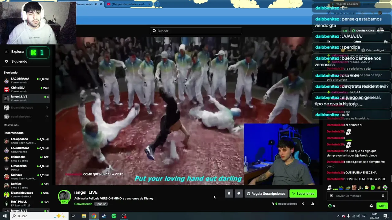Screen dimensions: 392x220
Task: Open OBS Studio from the taskbar
Action: point(124,216)
